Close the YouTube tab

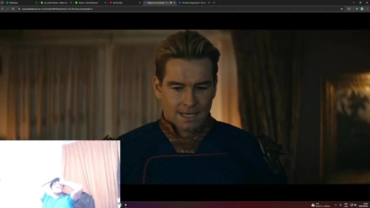[140, 3]
